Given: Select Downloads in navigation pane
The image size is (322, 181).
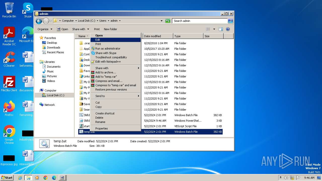Looking at the screenshot, I should coord(54,48).
